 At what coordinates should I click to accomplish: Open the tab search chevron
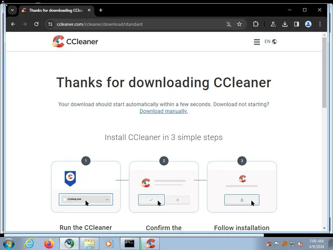coord(12,10)
